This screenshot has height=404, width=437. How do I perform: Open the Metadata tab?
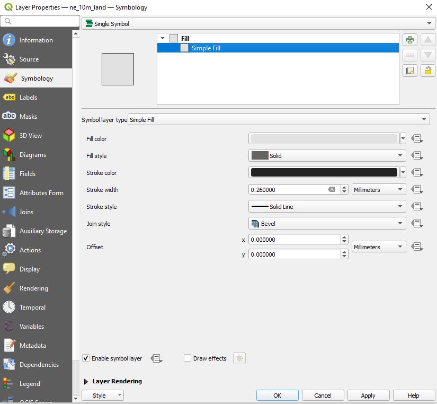point(36,345)
